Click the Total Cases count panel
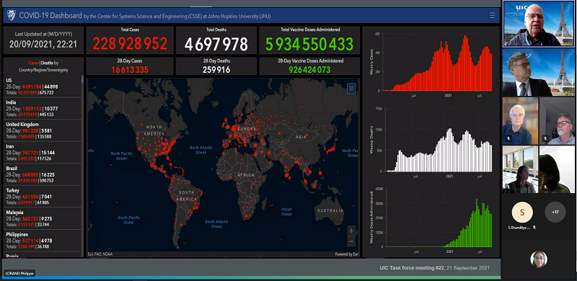This screenshot has width=577, height=281. [x=130, y=40]
